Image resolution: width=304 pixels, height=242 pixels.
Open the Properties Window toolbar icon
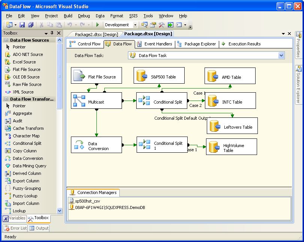[x=153, y=25]
